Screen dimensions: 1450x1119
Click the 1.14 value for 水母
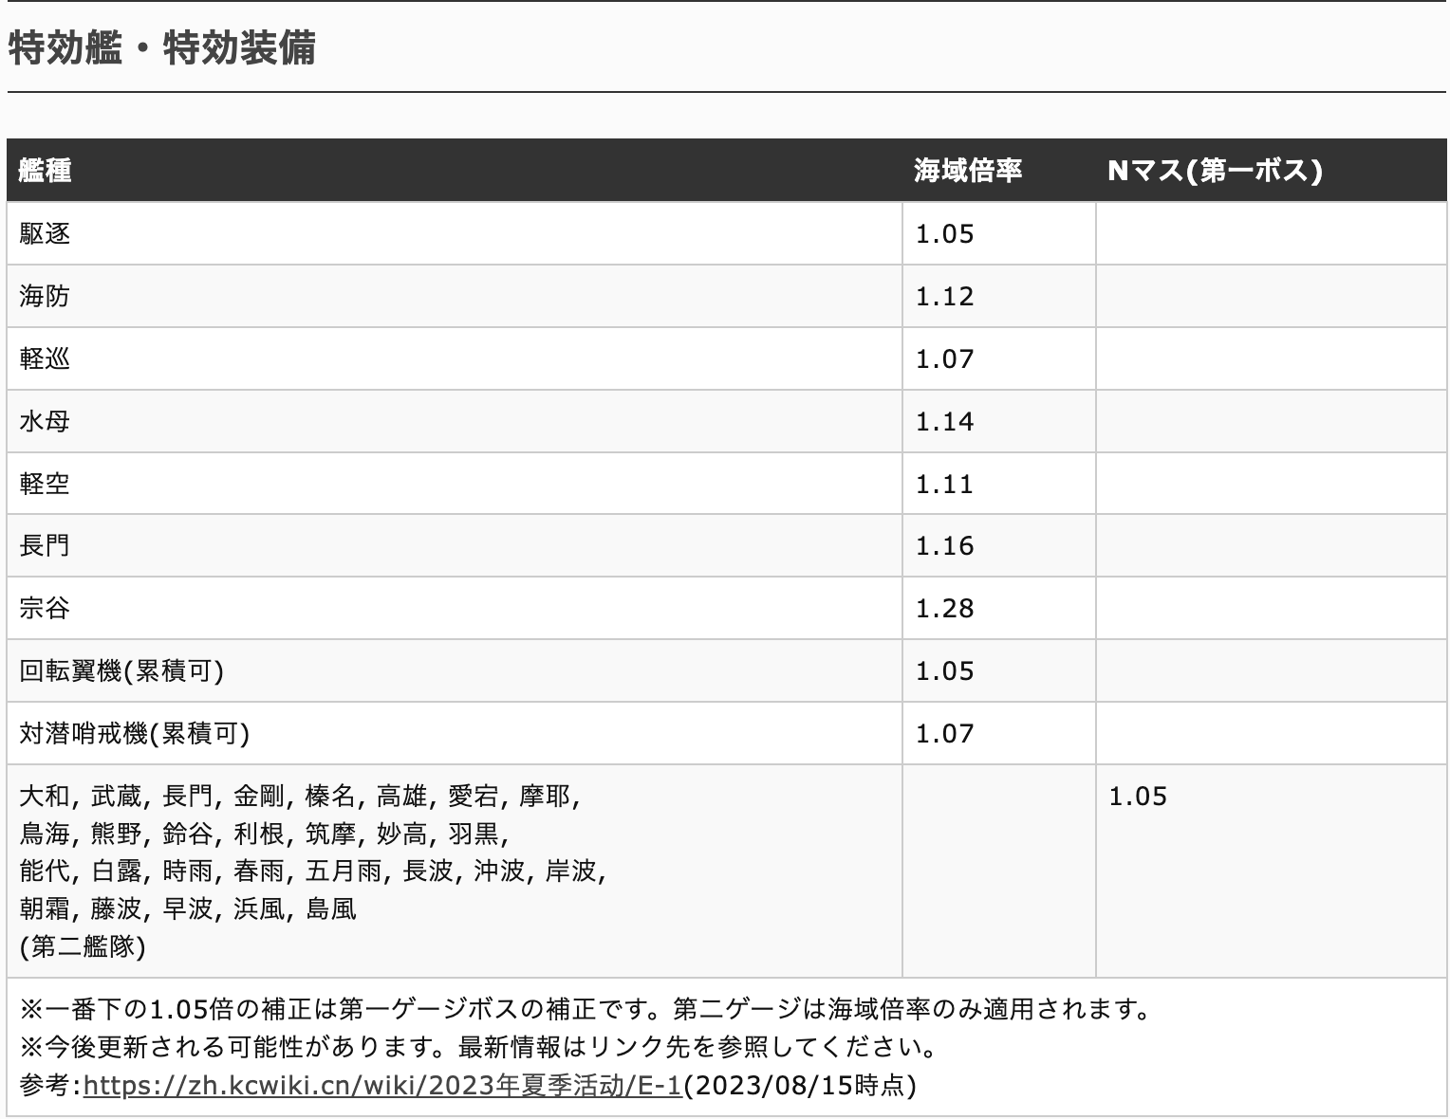pyautogui.click(x=944, y=422)
